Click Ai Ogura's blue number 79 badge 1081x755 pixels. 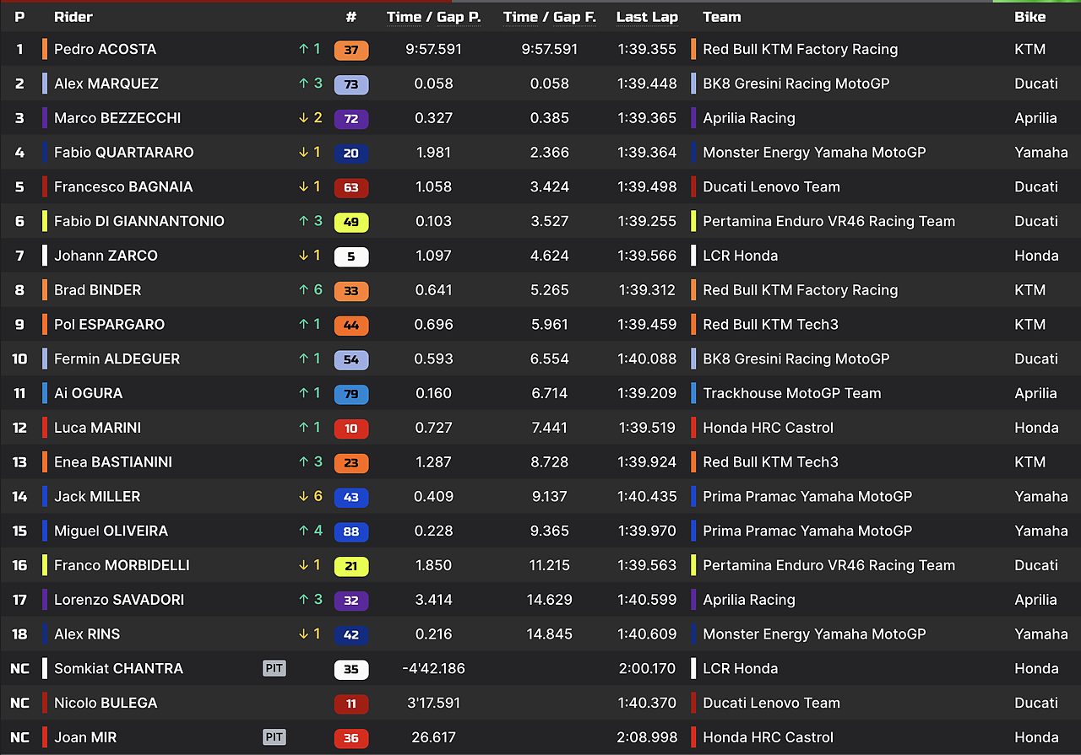point(351,394)
